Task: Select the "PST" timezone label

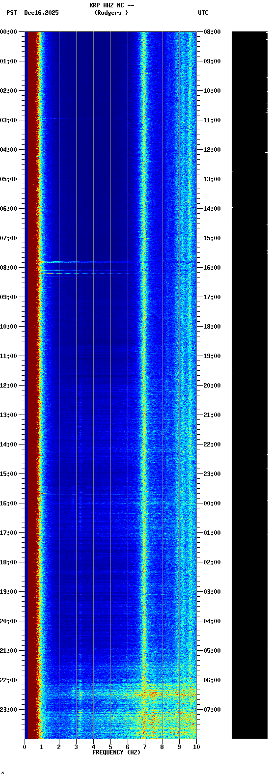Action: (x=12, y=13)
